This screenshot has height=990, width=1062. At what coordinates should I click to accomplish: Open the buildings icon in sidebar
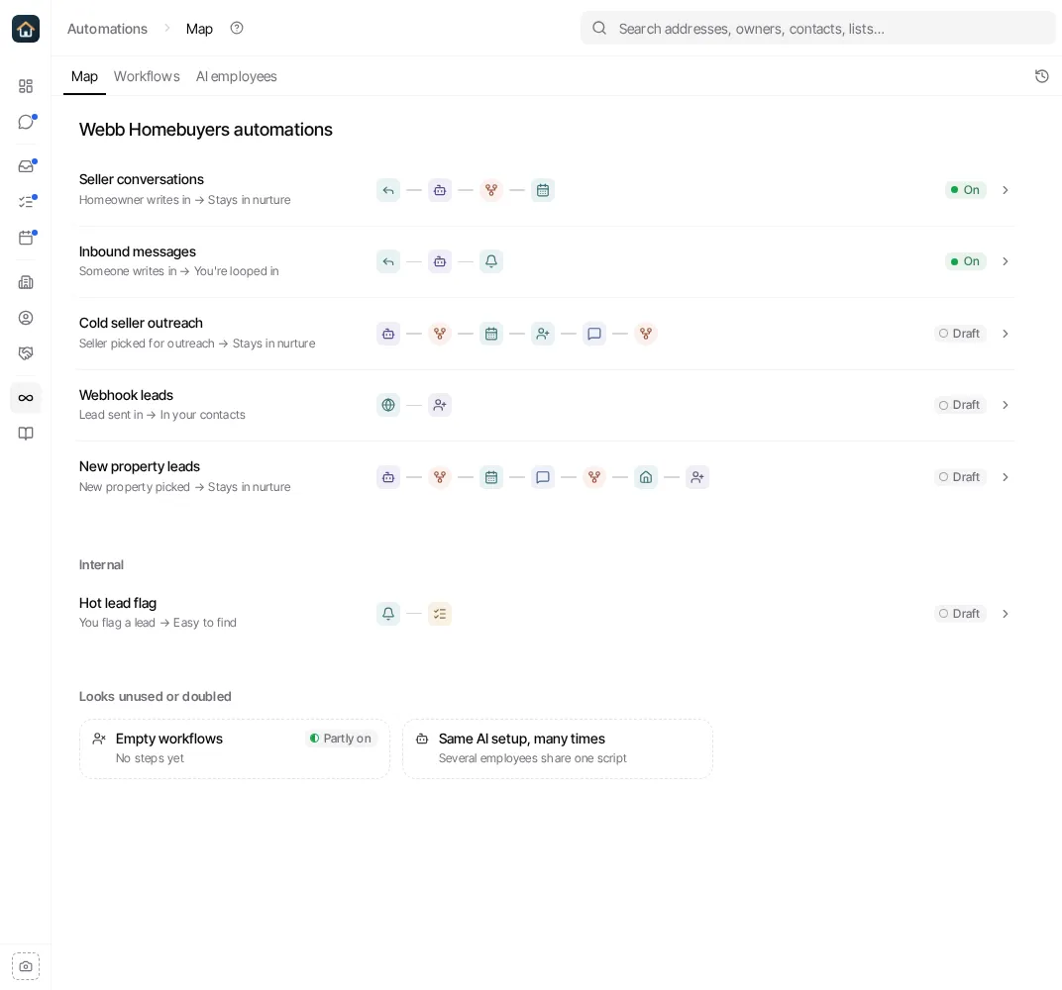click(x=26, y=282)
